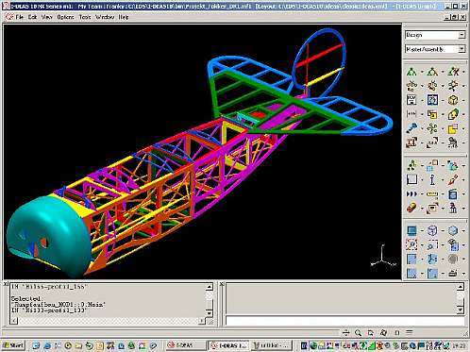The image size is (470, 352).
Task: Open the Design task dropdown
Action: 462,35
